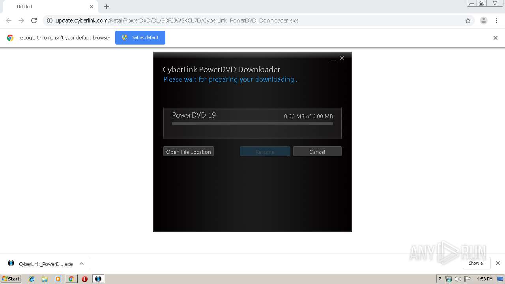The width and height of the screenshot is (505, 284).
Task: Dismiss the default browser infobar
Action: (496, 38)
